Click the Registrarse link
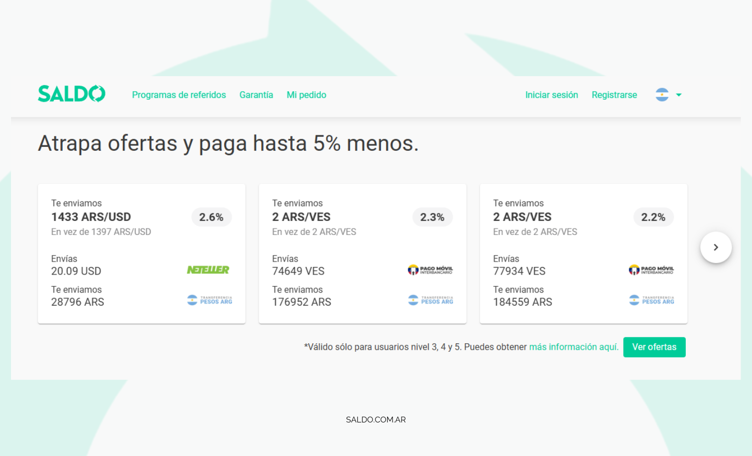This screenshot has height=456, width=752. (x=614, y=95)
